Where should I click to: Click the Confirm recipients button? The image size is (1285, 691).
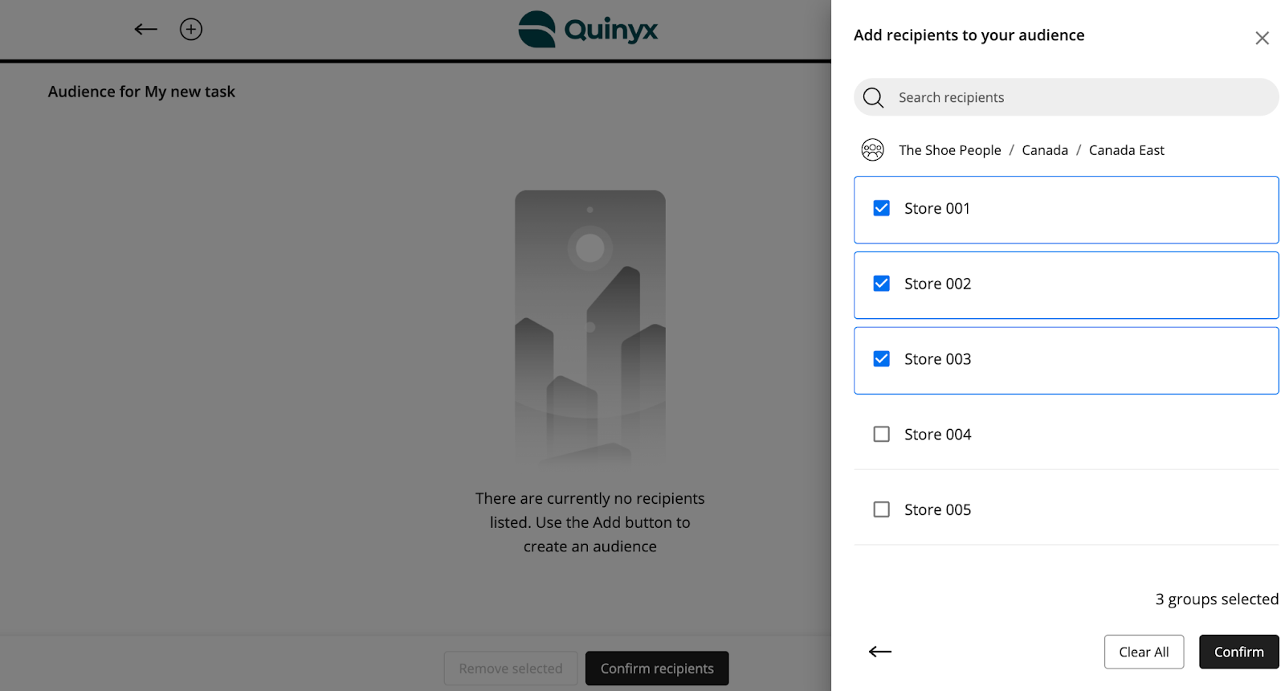pos(657,669)
